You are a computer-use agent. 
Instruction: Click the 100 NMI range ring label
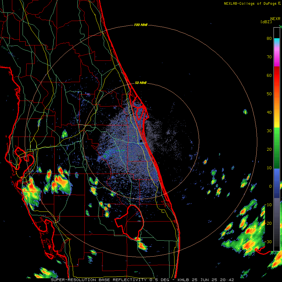click(141, 25)
